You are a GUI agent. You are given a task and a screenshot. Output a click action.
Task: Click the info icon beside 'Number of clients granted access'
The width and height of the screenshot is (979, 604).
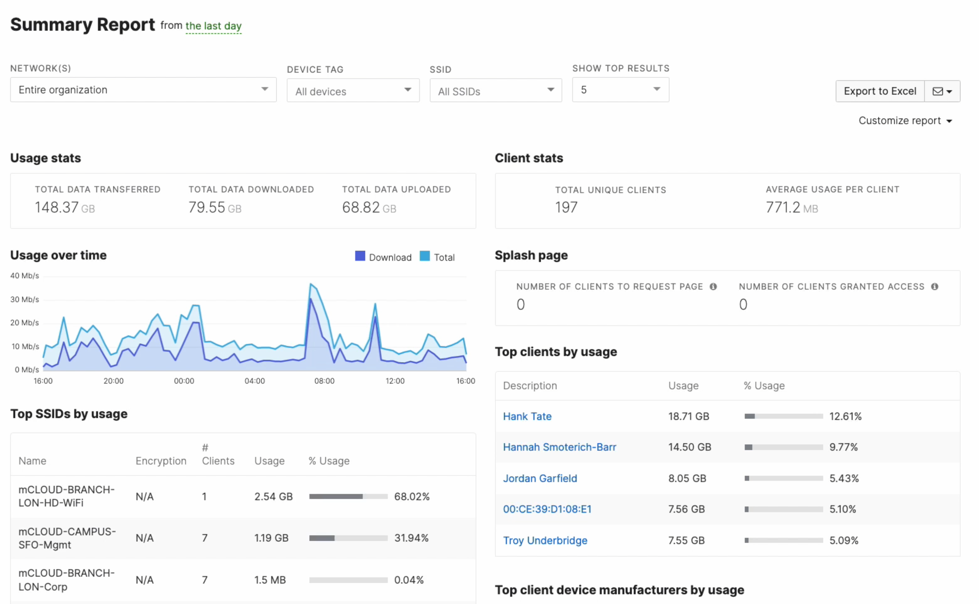(934, 287)
